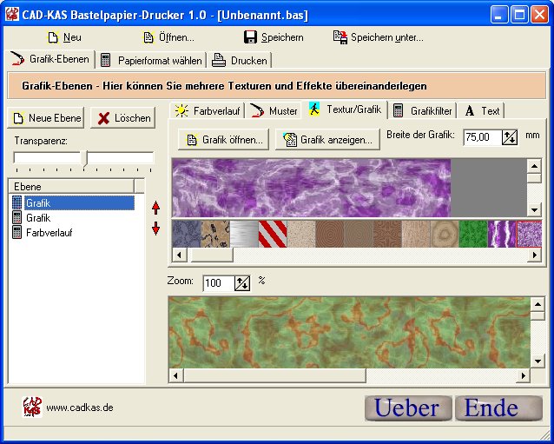Go to the Drucken tab
554x444 pixels.
coord(240,60)
